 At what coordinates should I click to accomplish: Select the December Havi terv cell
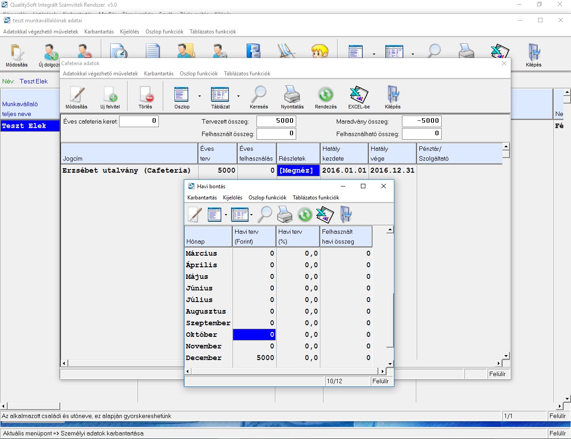pos(254,358)
